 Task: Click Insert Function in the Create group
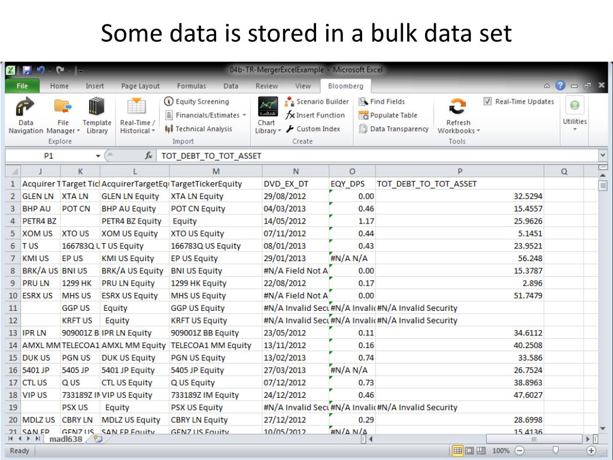(315, 115)
